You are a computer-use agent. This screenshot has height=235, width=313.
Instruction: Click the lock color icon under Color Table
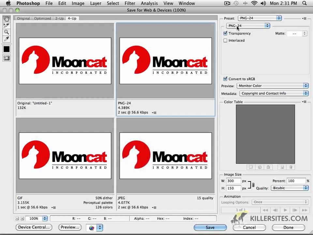click(268, 167)
